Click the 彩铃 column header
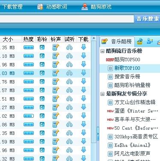Viewport: 160px width, 161px height. click(x=42, y=39)
